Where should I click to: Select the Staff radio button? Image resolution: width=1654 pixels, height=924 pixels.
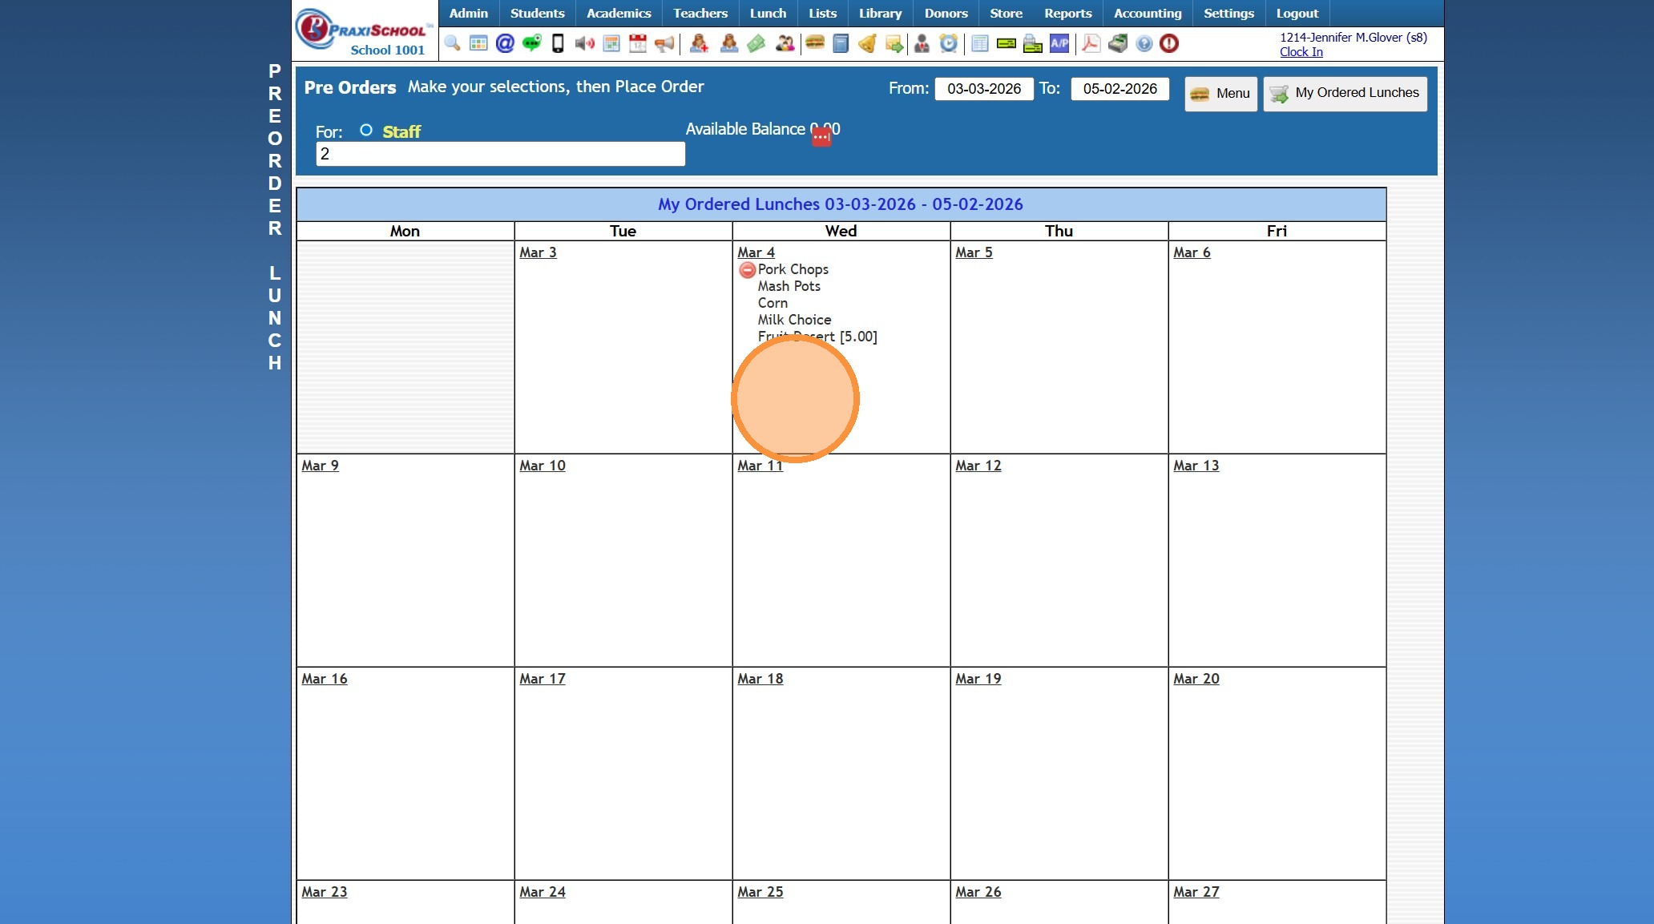pos(366,130)
